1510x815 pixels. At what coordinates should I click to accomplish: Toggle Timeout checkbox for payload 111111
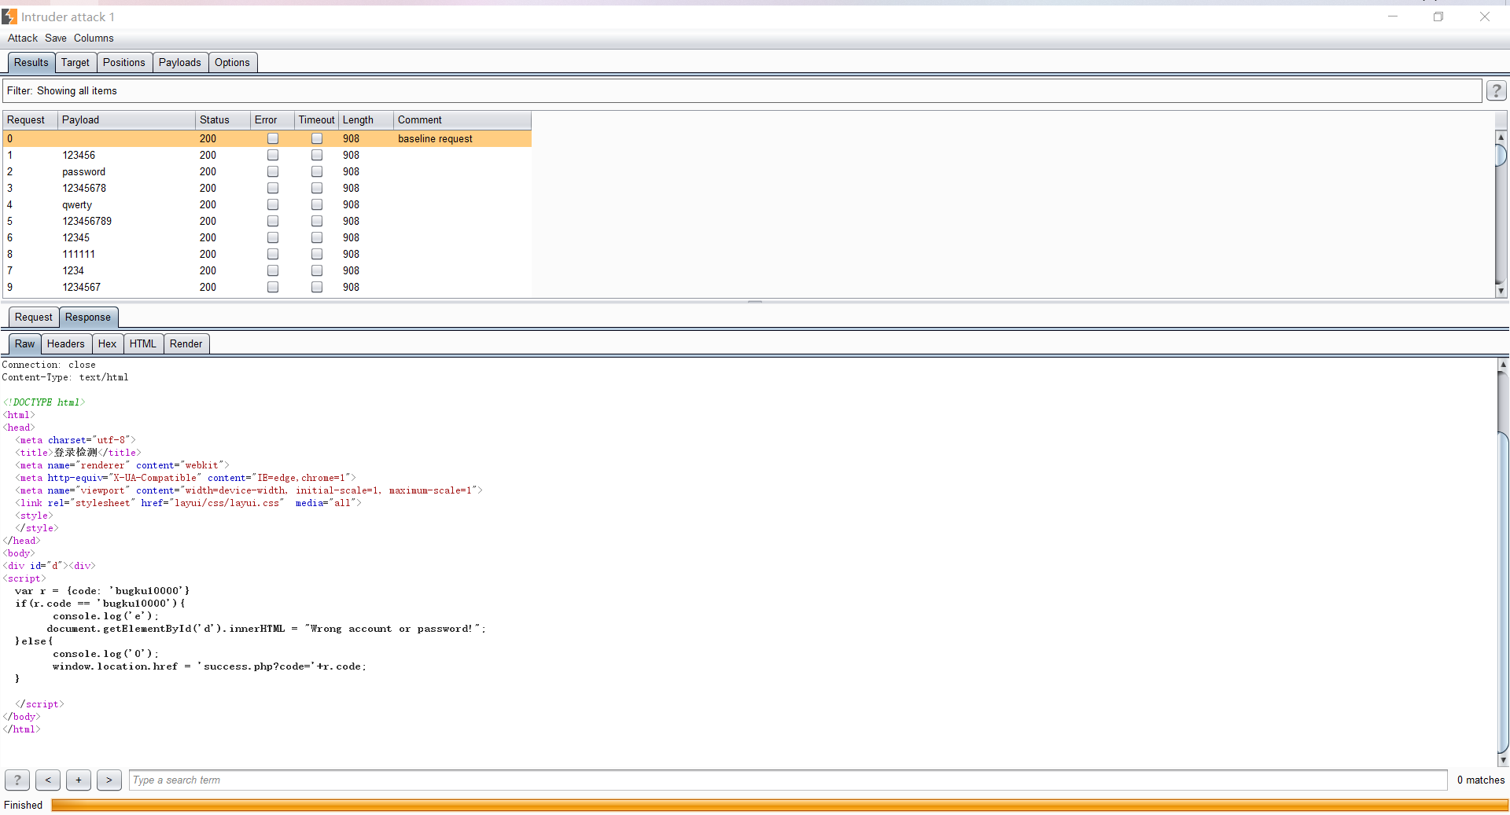(317, 254)
